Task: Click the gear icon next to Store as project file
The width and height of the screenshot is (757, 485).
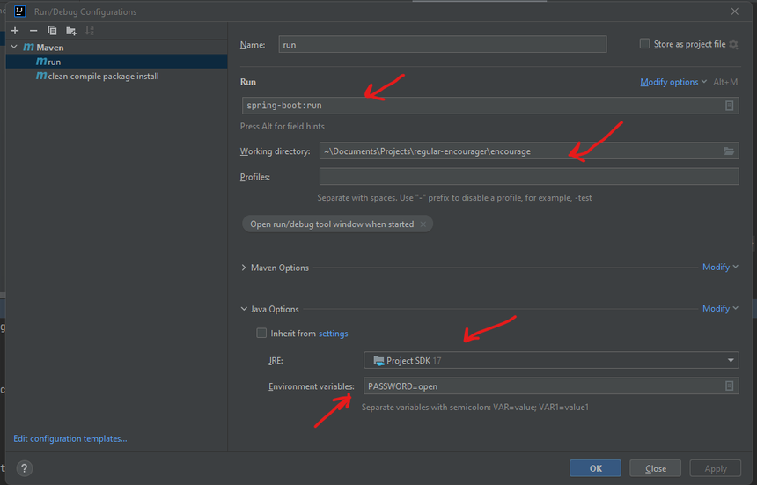Action: click(x=733, y=44)
